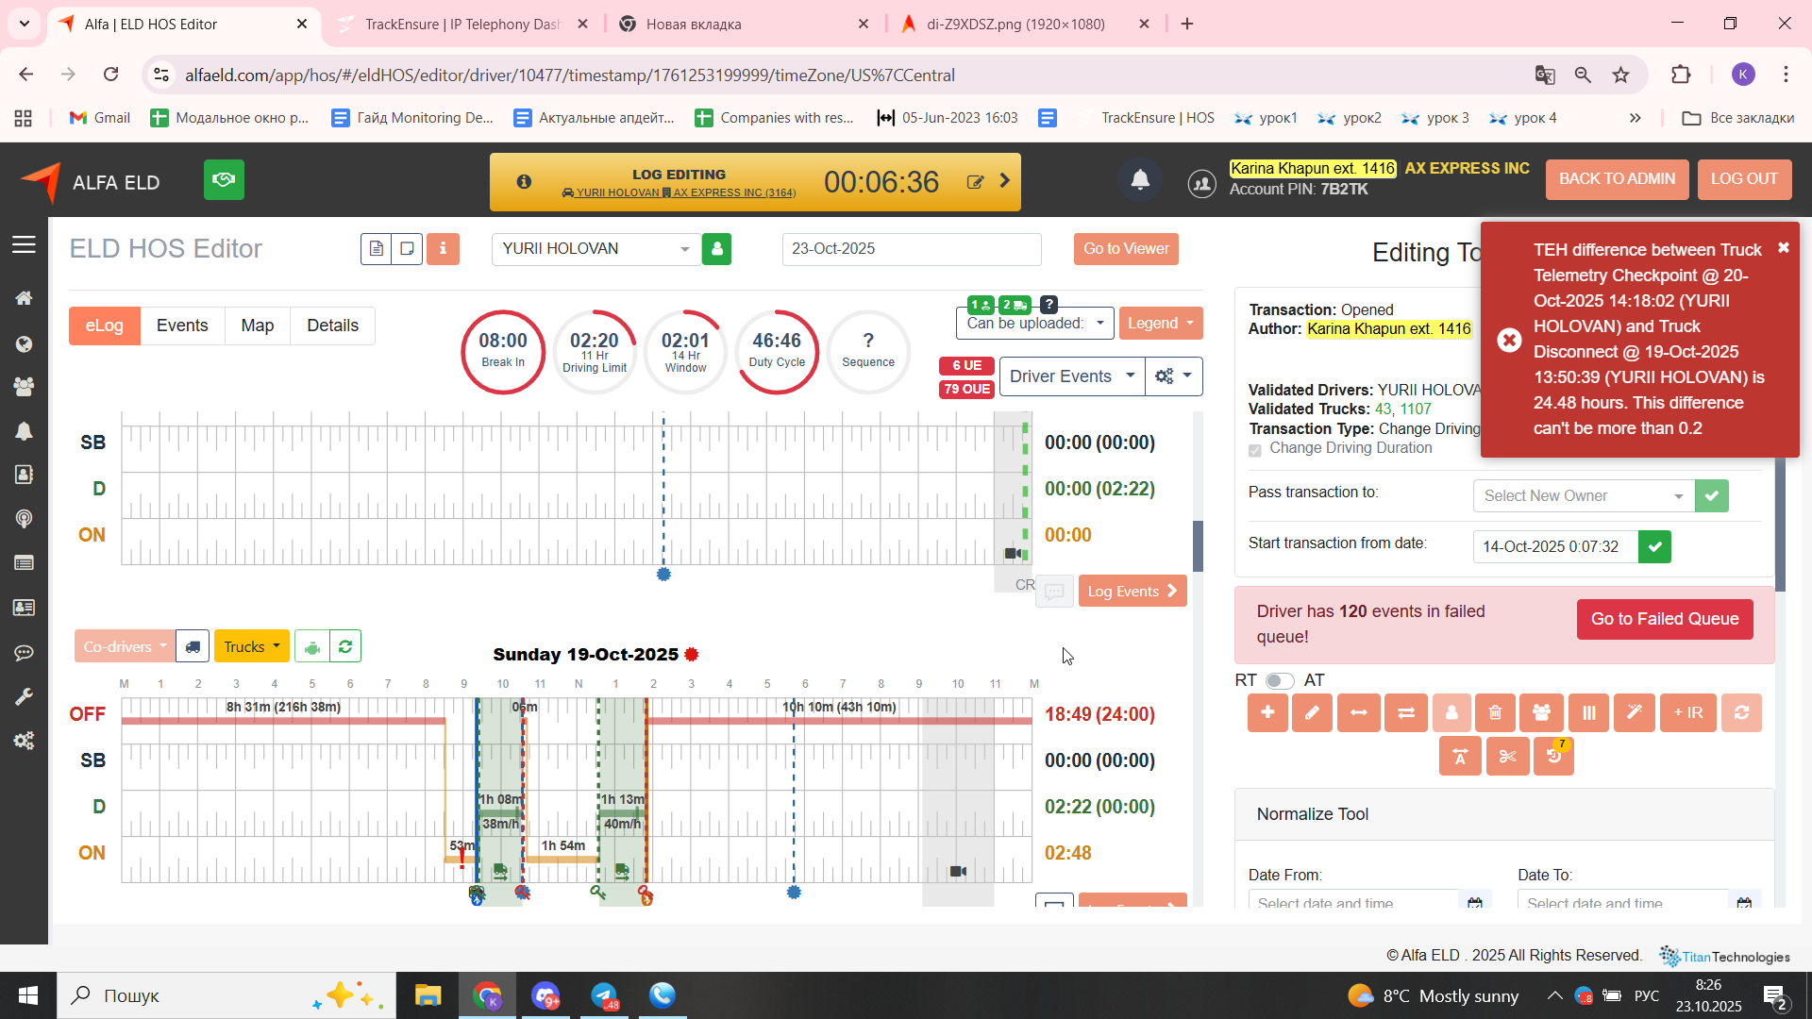Confirm start transaction date with green checkmark
Image resolution: width=1812 pixels, height=1019 pixels.
1654,547
